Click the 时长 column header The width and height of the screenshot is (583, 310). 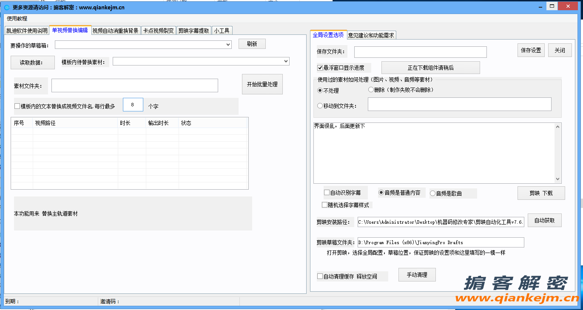click(x=132, y=123)
